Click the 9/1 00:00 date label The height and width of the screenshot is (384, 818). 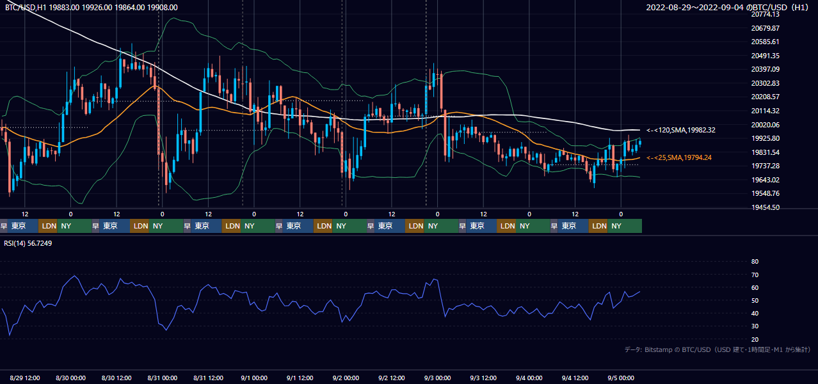254,378
